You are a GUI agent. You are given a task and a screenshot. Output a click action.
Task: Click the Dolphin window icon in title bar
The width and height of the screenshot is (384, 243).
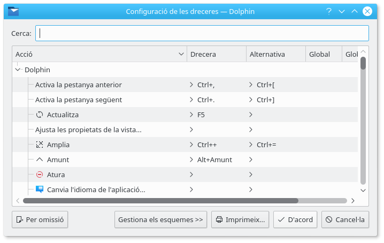(14, 11)
